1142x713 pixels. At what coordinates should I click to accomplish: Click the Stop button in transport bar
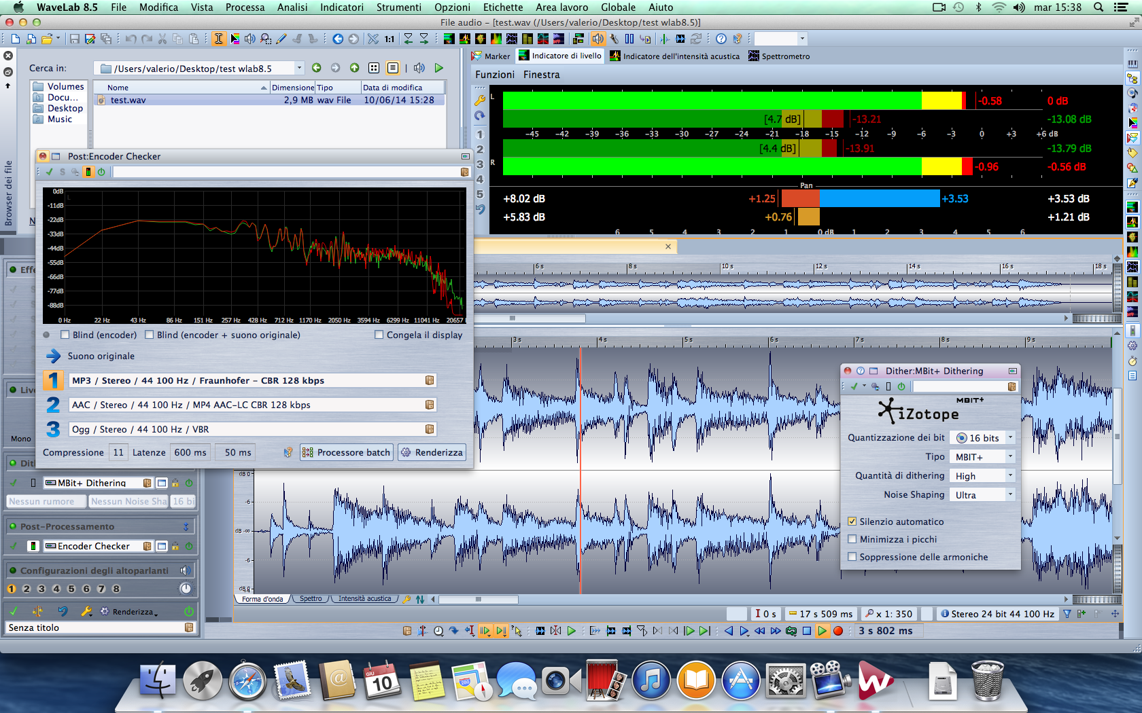pos(807,631)
